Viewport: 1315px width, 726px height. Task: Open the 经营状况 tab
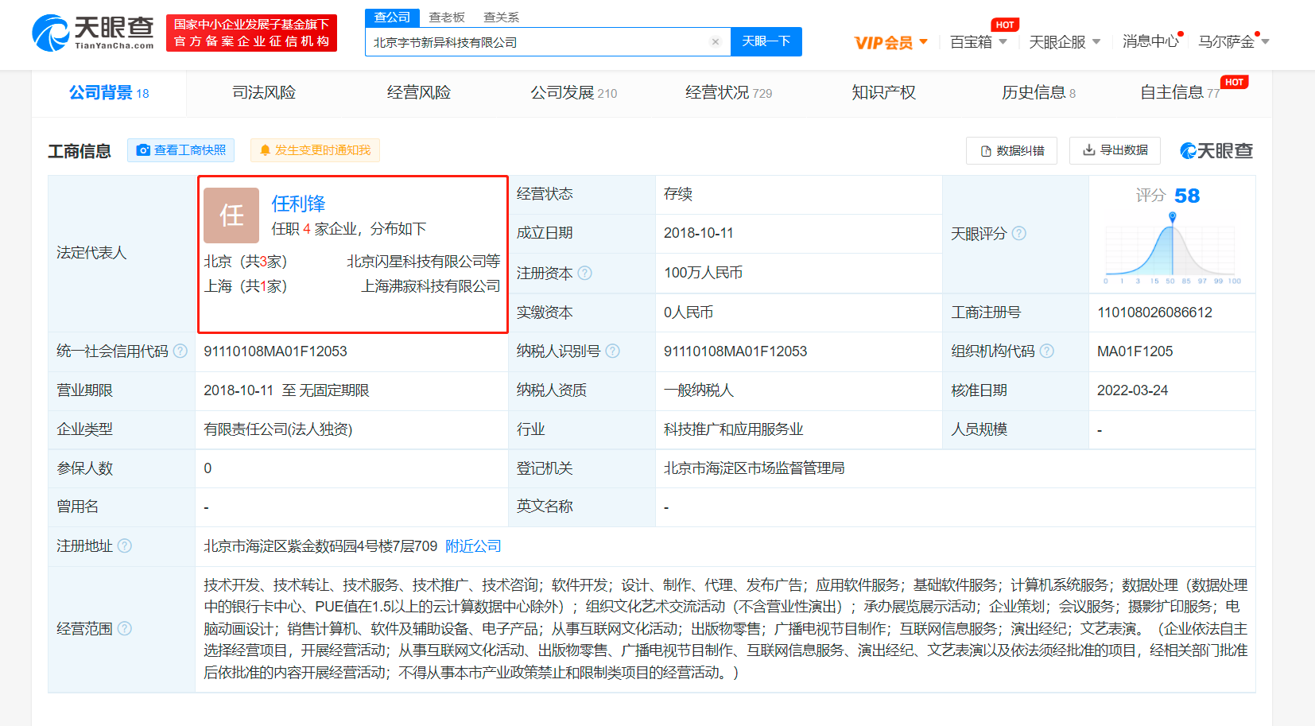pos(728,93)
